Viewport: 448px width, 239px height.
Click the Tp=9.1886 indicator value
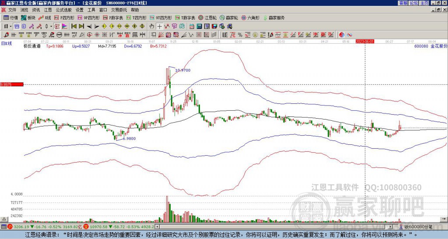pyautogui.click(x=55, y=46)
